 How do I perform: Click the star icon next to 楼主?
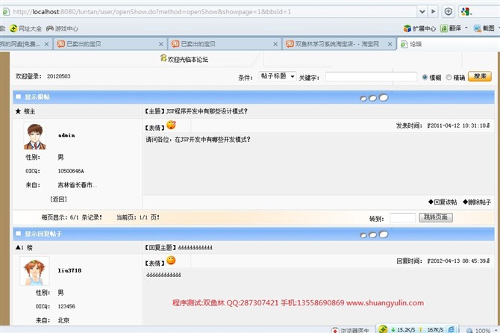coord(18,111)
